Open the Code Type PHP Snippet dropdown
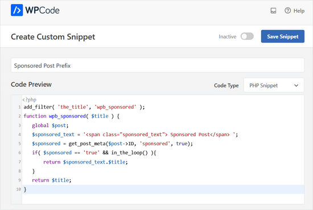The height and width of the screenshot is (210, 313). 274,85
